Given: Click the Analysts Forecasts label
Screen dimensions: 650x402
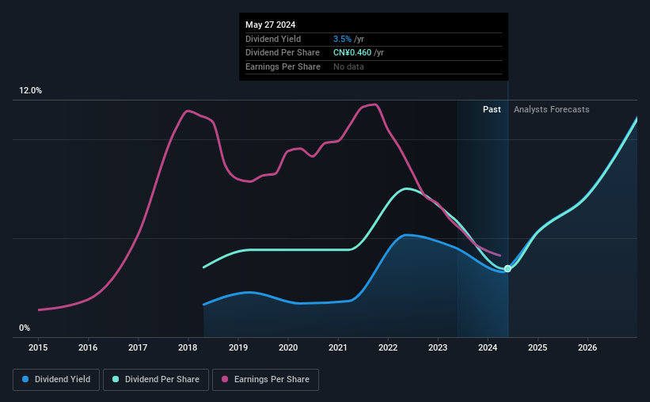Looking at the screenshot, I should point(551,109).
